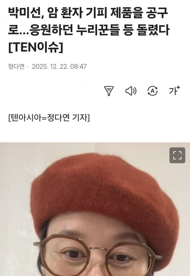Image resolution: width=190 pixels, height=276 pixels.
Task: Click the [텐아시아=정다연 기자] byline
Action: coord(49,118)
